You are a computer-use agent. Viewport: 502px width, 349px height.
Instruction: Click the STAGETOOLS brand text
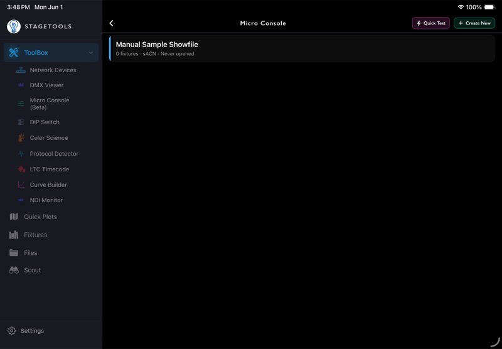(48, 26)
